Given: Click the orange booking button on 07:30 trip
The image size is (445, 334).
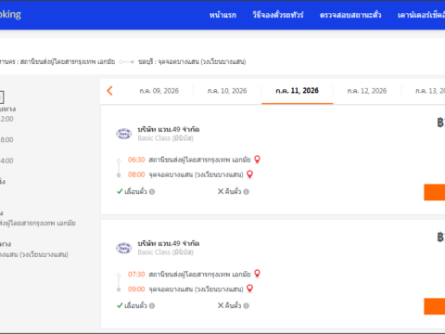Looking at the screenshot, I should coord(435,306).
